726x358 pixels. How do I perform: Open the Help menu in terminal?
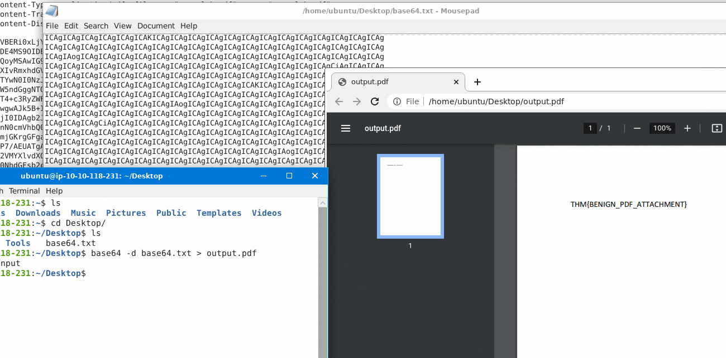pyautogui.click(x=54, y=191)
